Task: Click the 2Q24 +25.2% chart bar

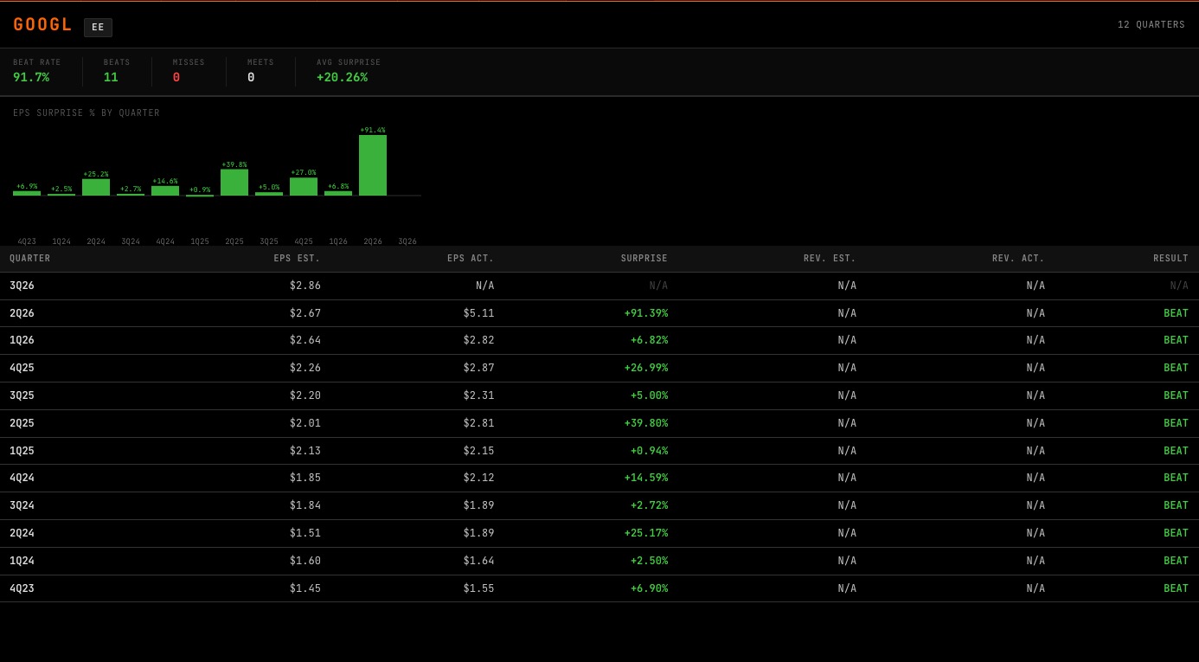Action: (96, 187)
